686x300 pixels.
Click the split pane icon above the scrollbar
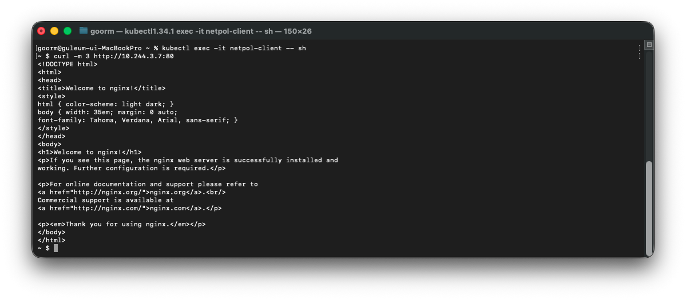(649, 45)
